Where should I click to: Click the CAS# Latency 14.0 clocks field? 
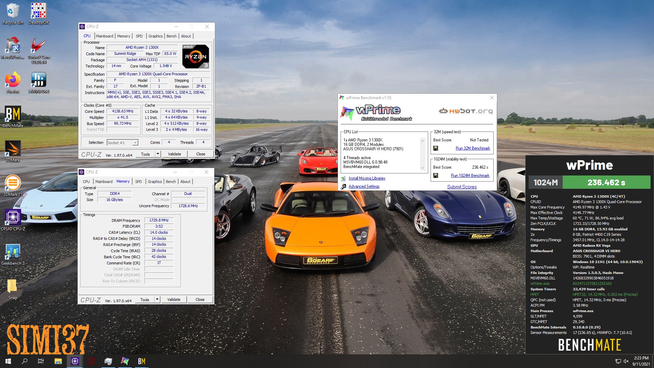tap(159, 232)
